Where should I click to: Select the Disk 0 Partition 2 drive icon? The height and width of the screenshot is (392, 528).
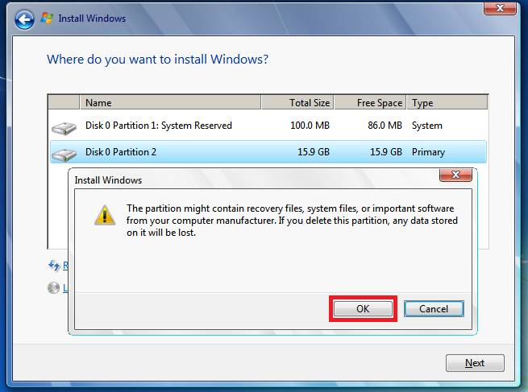point(64,155)
